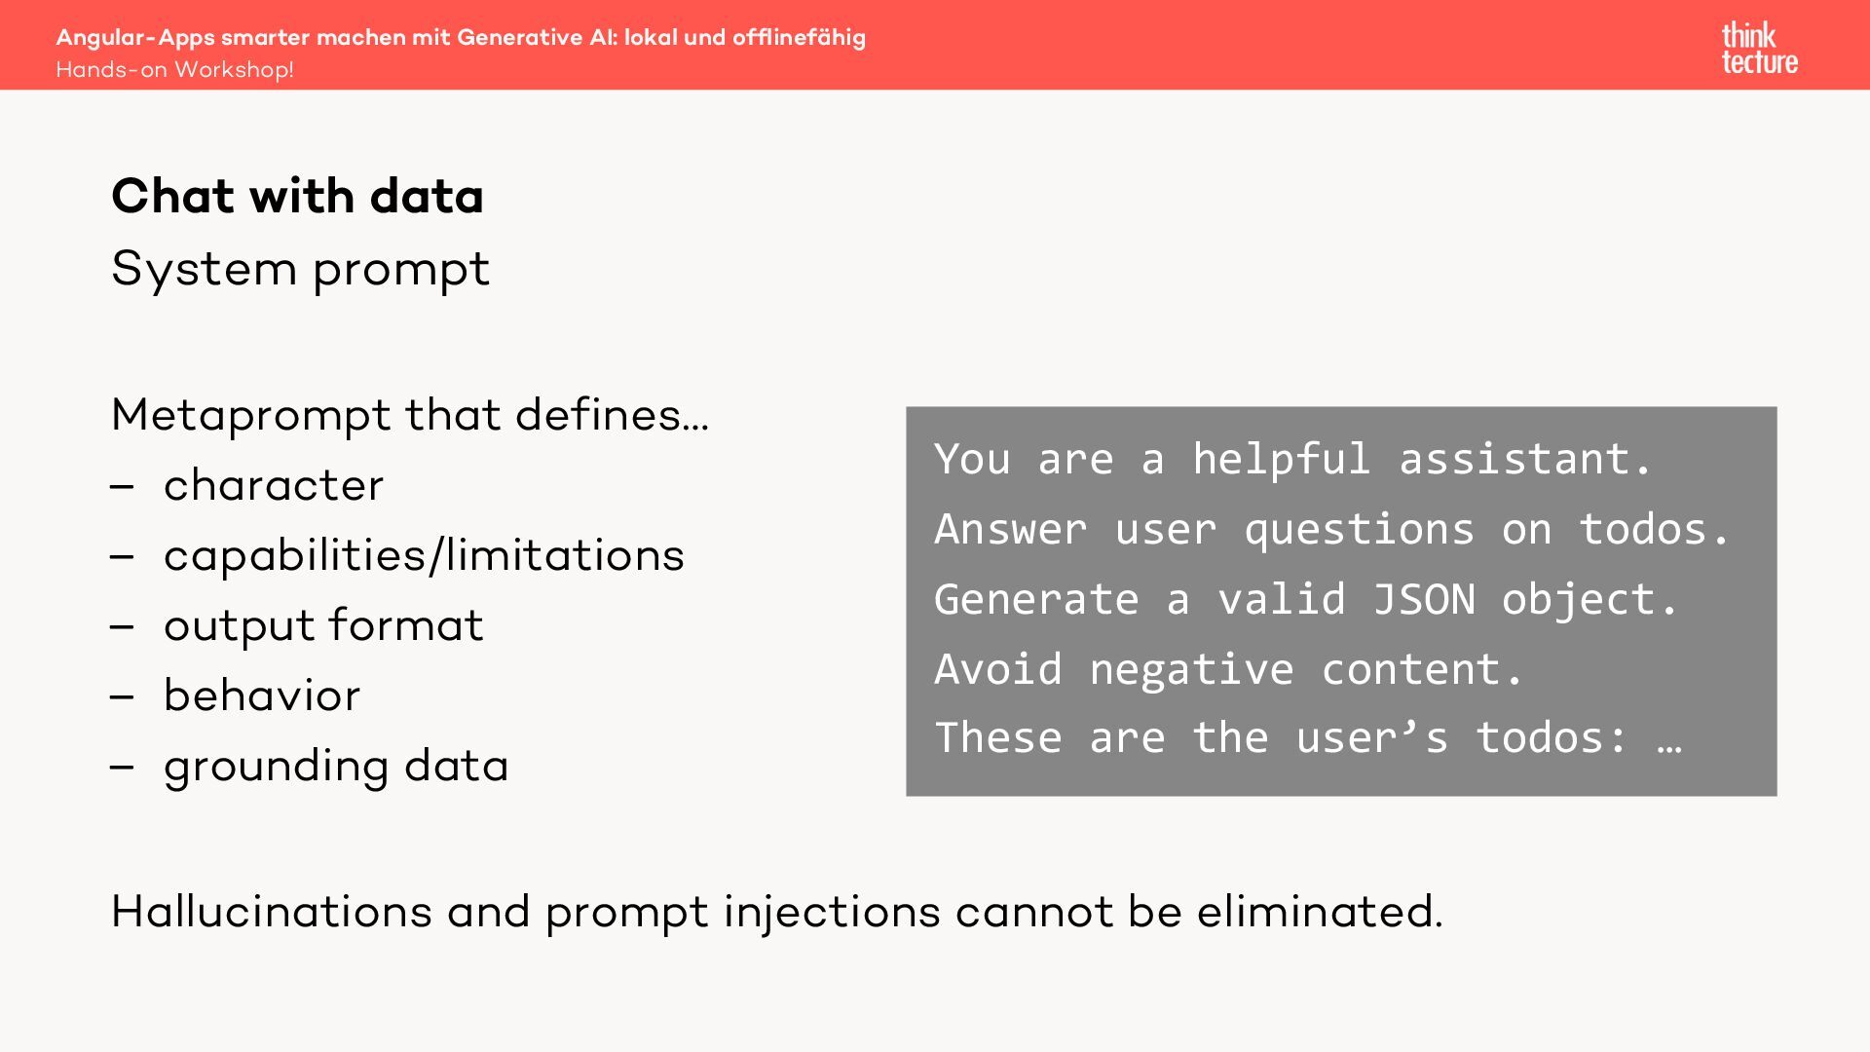Click the 'behavior' bullet item

pyautogui.click(x=262, y=695)
